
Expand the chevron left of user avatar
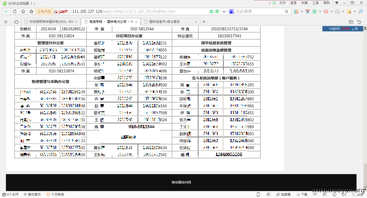click(x=270, y=3)
